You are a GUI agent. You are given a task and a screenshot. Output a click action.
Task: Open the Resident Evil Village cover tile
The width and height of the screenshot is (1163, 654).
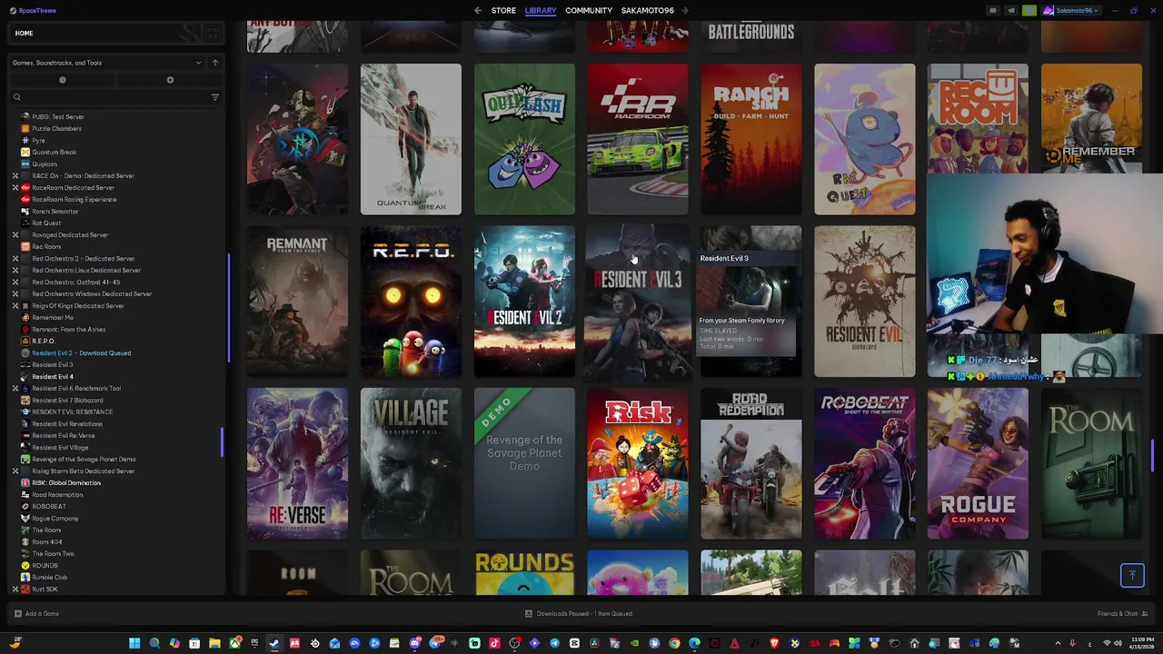pos(411,463)
